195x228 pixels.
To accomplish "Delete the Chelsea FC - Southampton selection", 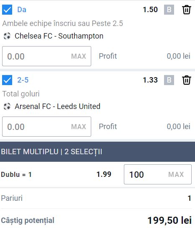I will pos(187,10).
